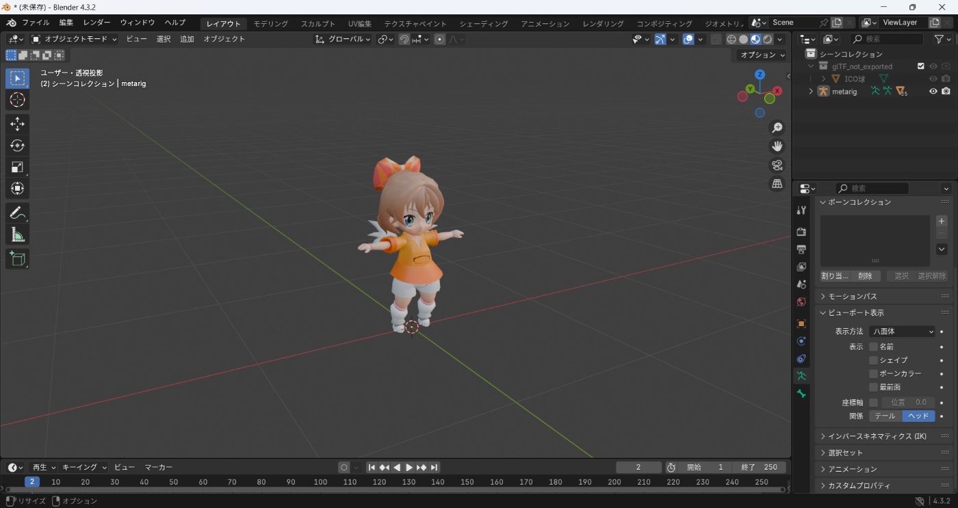Toggle camera view in viewport
This screenshot has height=508, width=958.
tap(777, 165)
